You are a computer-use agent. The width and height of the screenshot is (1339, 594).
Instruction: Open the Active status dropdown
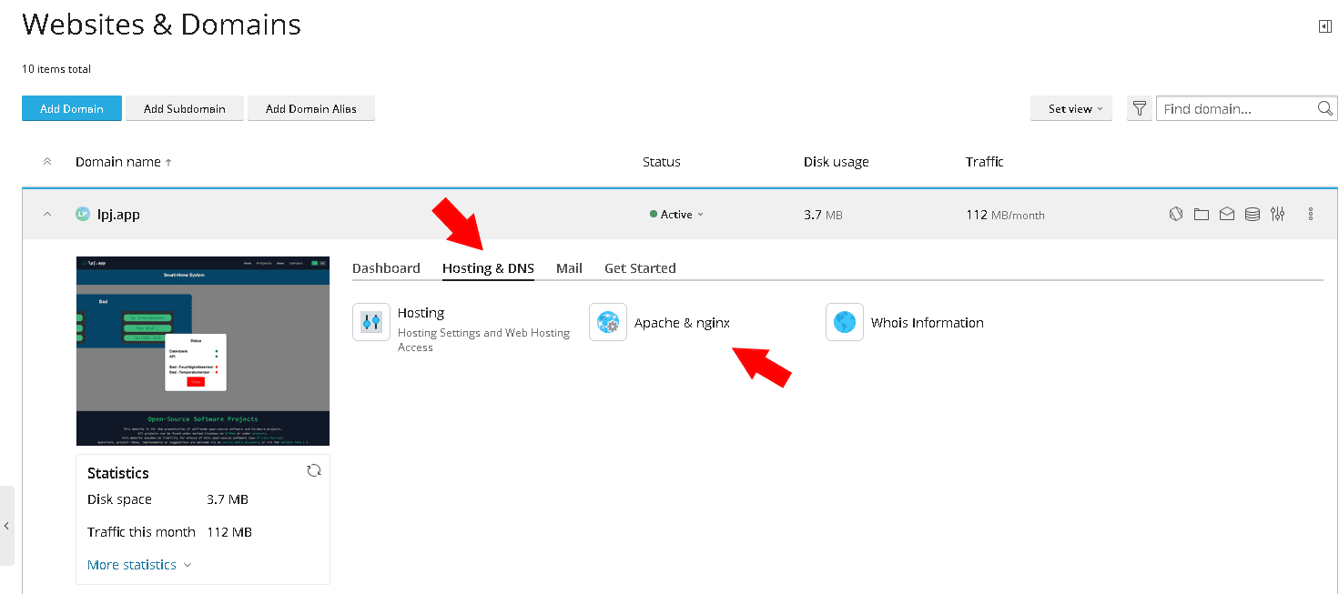pos(677,215)
